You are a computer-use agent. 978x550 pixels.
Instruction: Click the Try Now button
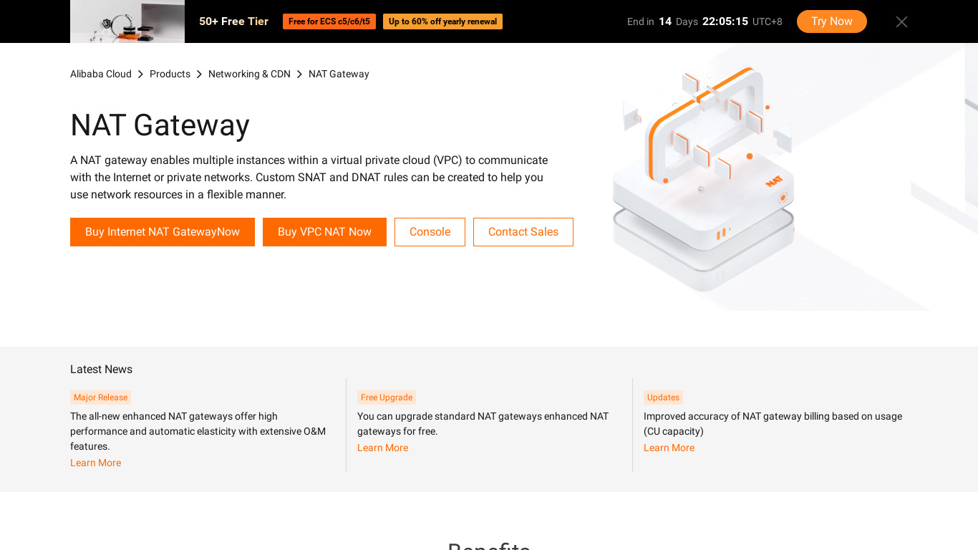[x=832, y=21]
